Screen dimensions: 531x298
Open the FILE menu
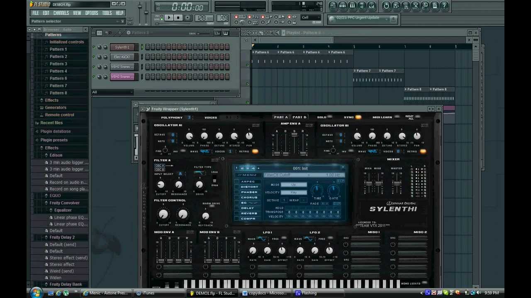coord(36,13)
